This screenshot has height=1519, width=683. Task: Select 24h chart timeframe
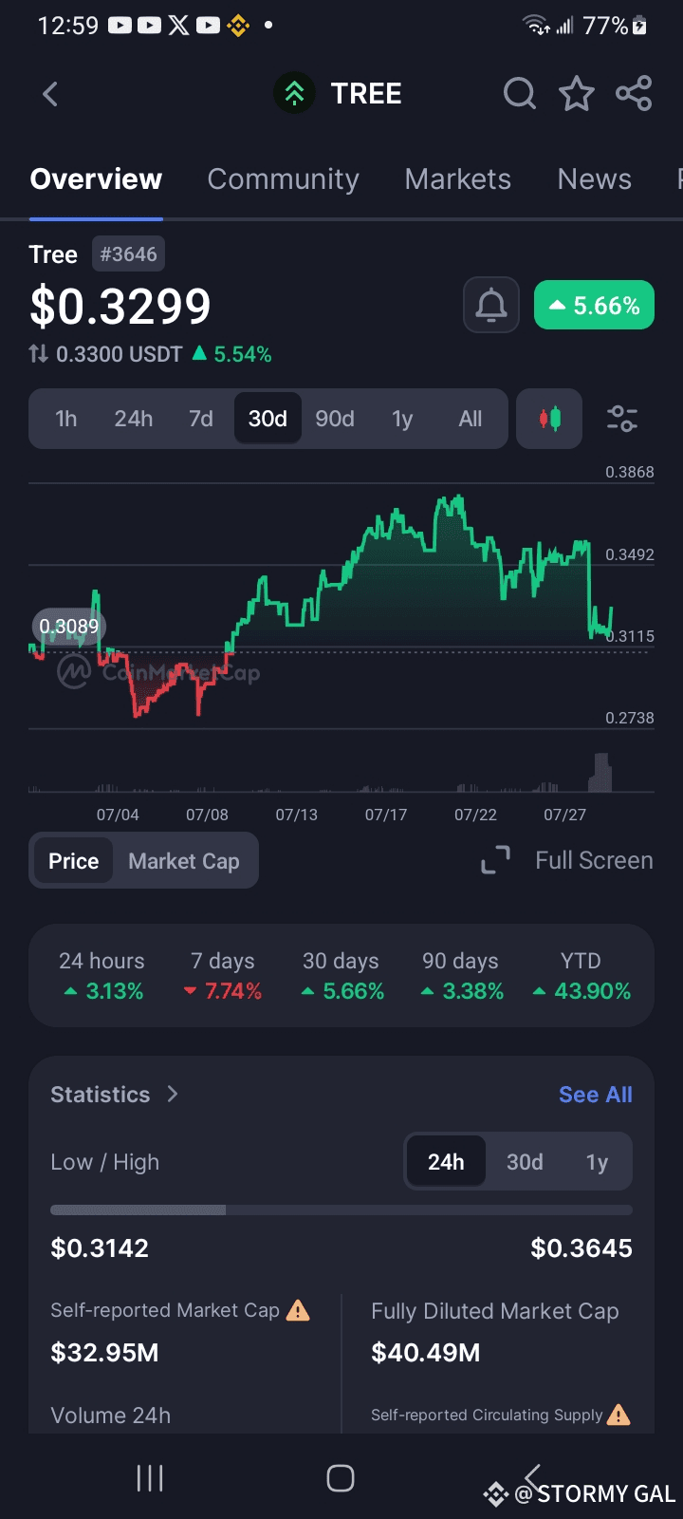(134, 419)
